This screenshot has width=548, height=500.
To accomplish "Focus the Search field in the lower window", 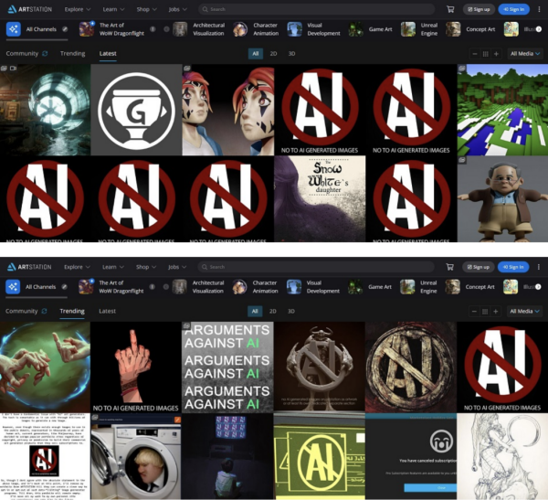I will coord(316,267).
